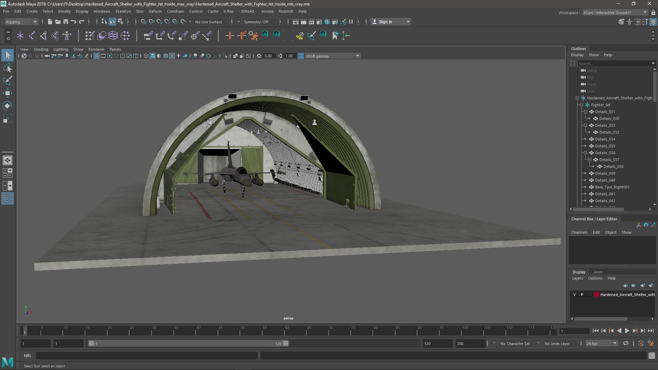The image size is (658, 370).
Task: Toggle loop playback mode
Action: (x=626, y=343)
